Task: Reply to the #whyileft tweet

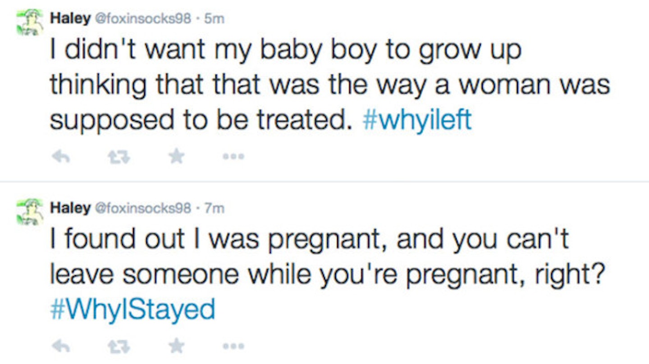Action: point(60,157)
